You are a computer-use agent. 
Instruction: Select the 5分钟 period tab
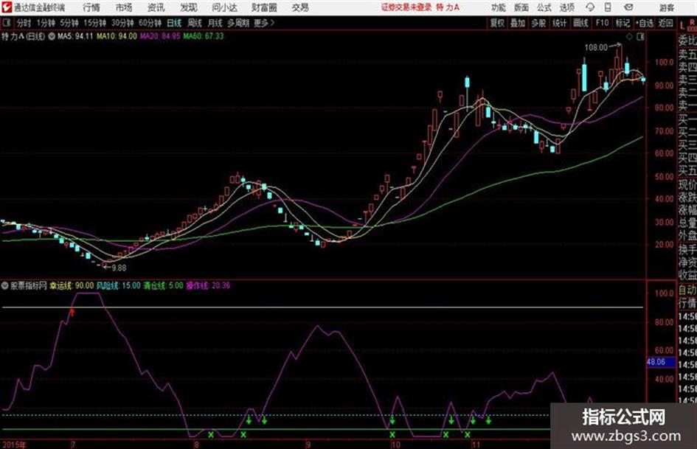[x=69, y=23]
